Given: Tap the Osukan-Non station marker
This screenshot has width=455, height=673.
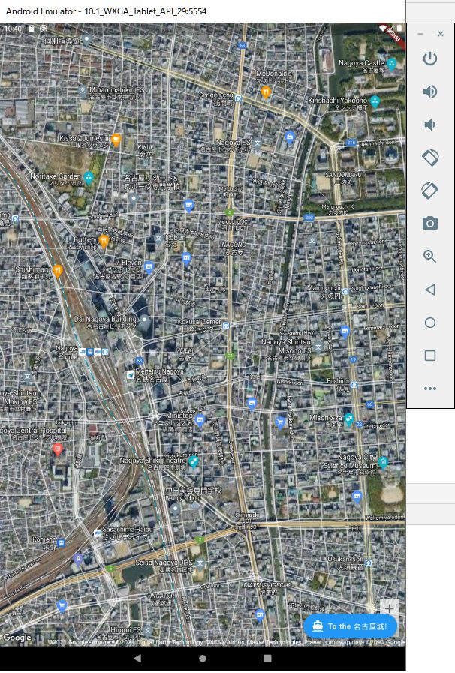Looking at the screenshot, I should point(369,562).
